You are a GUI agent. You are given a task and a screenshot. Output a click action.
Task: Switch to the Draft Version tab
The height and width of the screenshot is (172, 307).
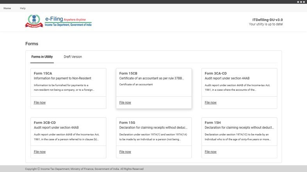click(73, 57)
